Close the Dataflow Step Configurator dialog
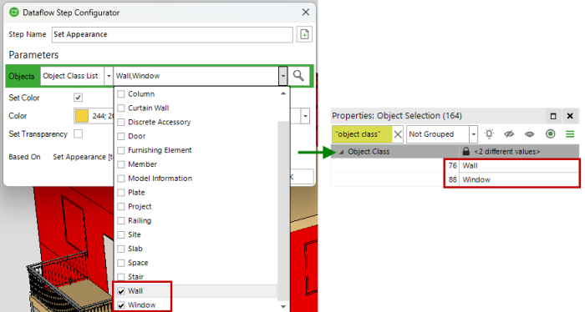Screen dimensions: 585x312 [x=306, y=13]
